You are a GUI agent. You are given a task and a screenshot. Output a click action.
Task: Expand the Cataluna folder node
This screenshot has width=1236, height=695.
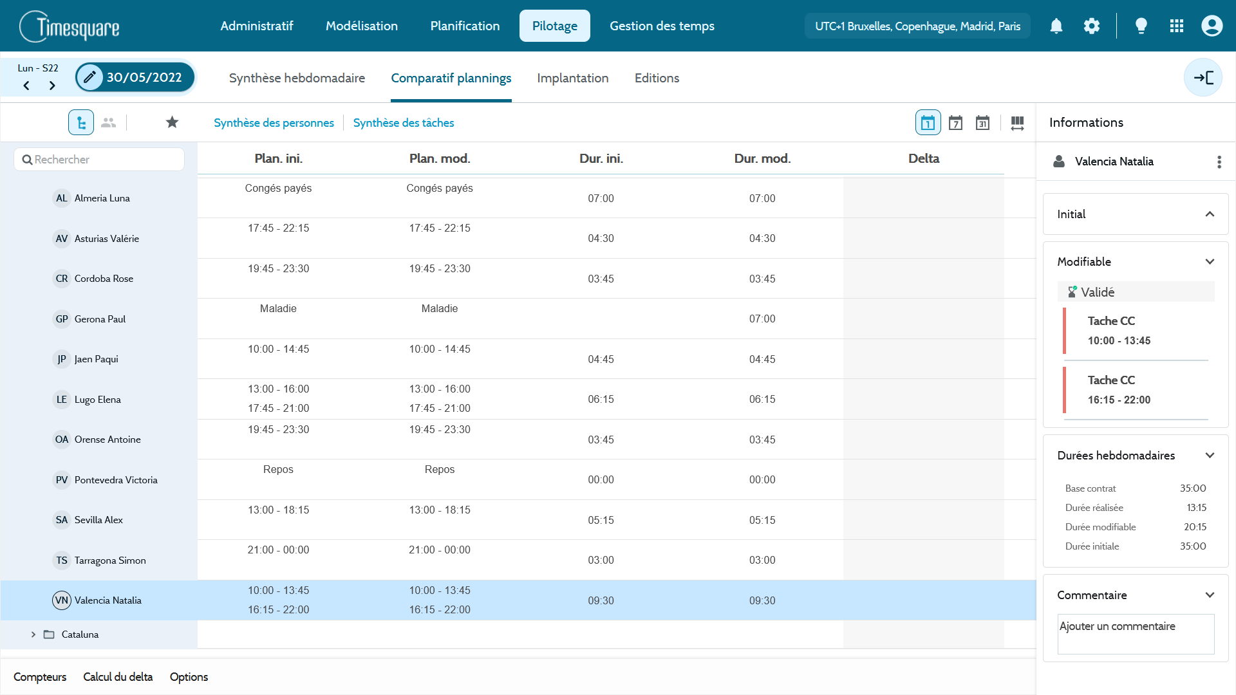click(x=33, y=635)
